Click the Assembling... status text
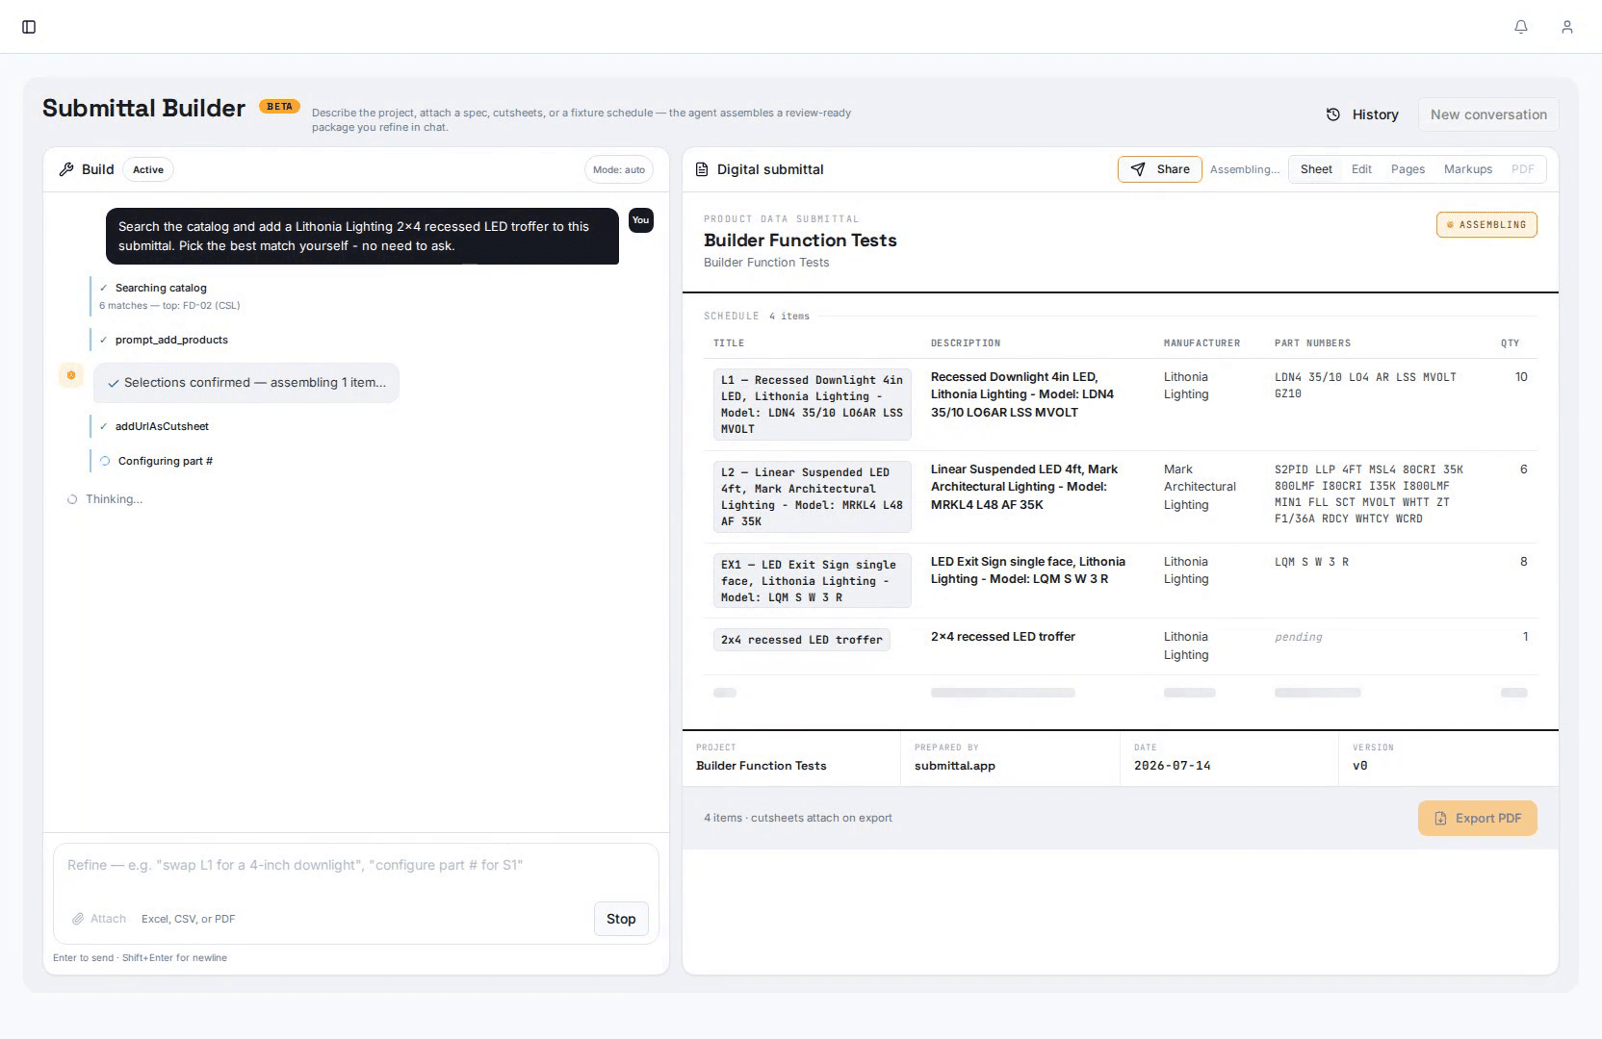 (x=1245, y=169)
